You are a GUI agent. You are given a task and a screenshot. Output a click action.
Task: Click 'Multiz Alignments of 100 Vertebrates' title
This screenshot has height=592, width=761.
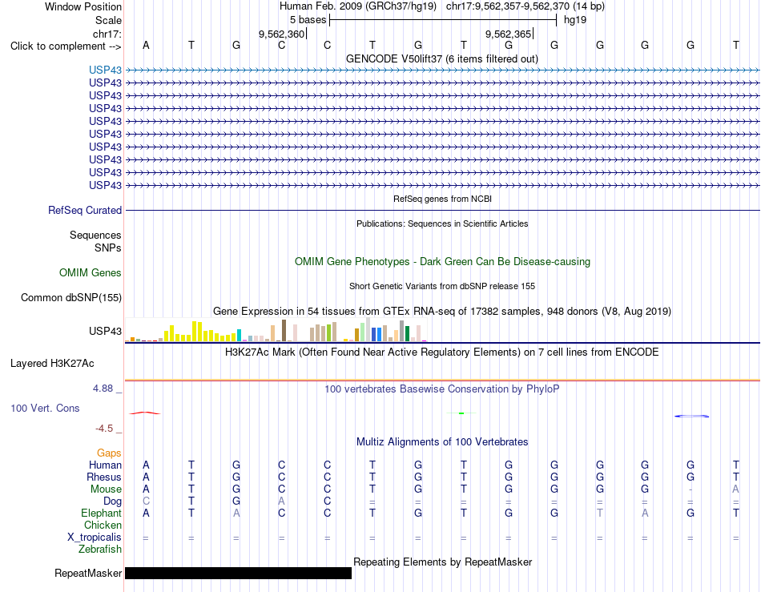tap(442, 442)
